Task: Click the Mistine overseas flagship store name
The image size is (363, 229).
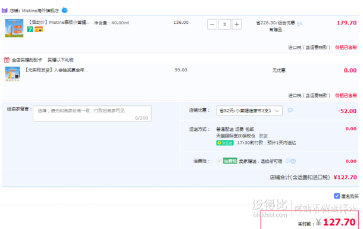Action: click(40, 11)
